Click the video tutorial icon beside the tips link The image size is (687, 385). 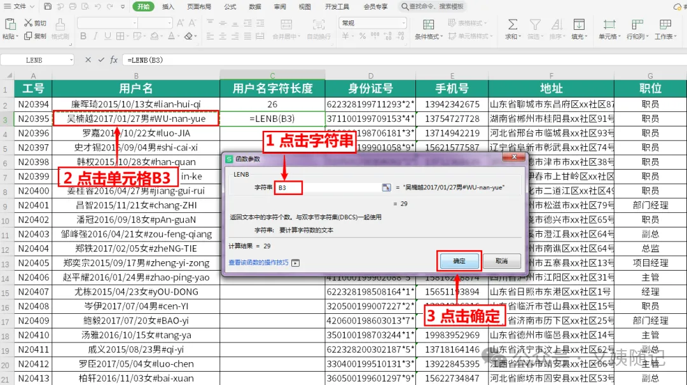click(x=296, y=263)
